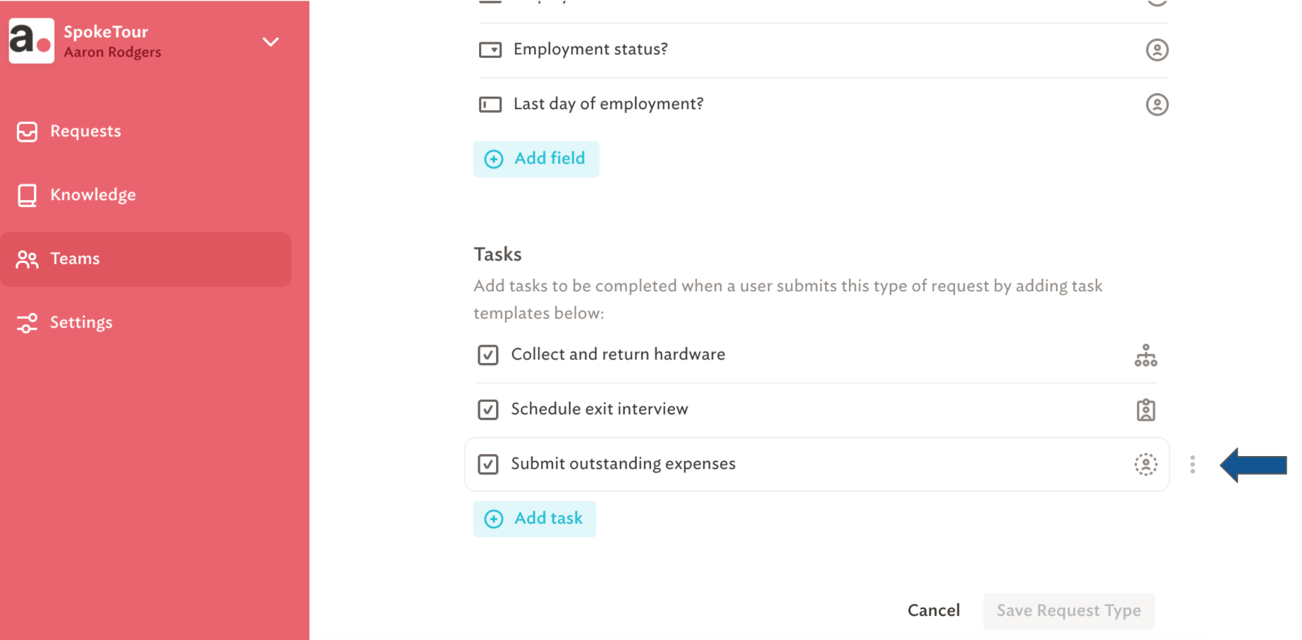Click dashed assignee icon on Submit outstanding expenses
Image resolution: width=1302 pixels, height=640 pixels.
click(x=1146, y=464)
